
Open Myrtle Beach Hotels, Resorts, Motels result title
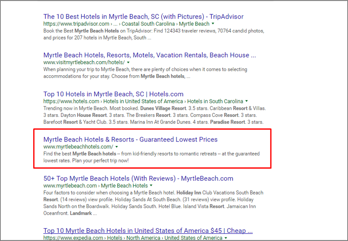pyautogui.click(x=150, y=55)
